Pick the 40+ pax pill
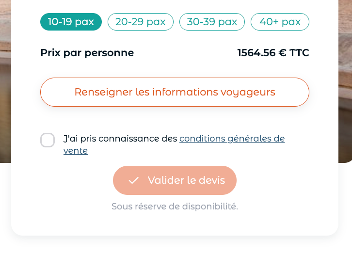The image size is (352, 255). coord(280,22)
